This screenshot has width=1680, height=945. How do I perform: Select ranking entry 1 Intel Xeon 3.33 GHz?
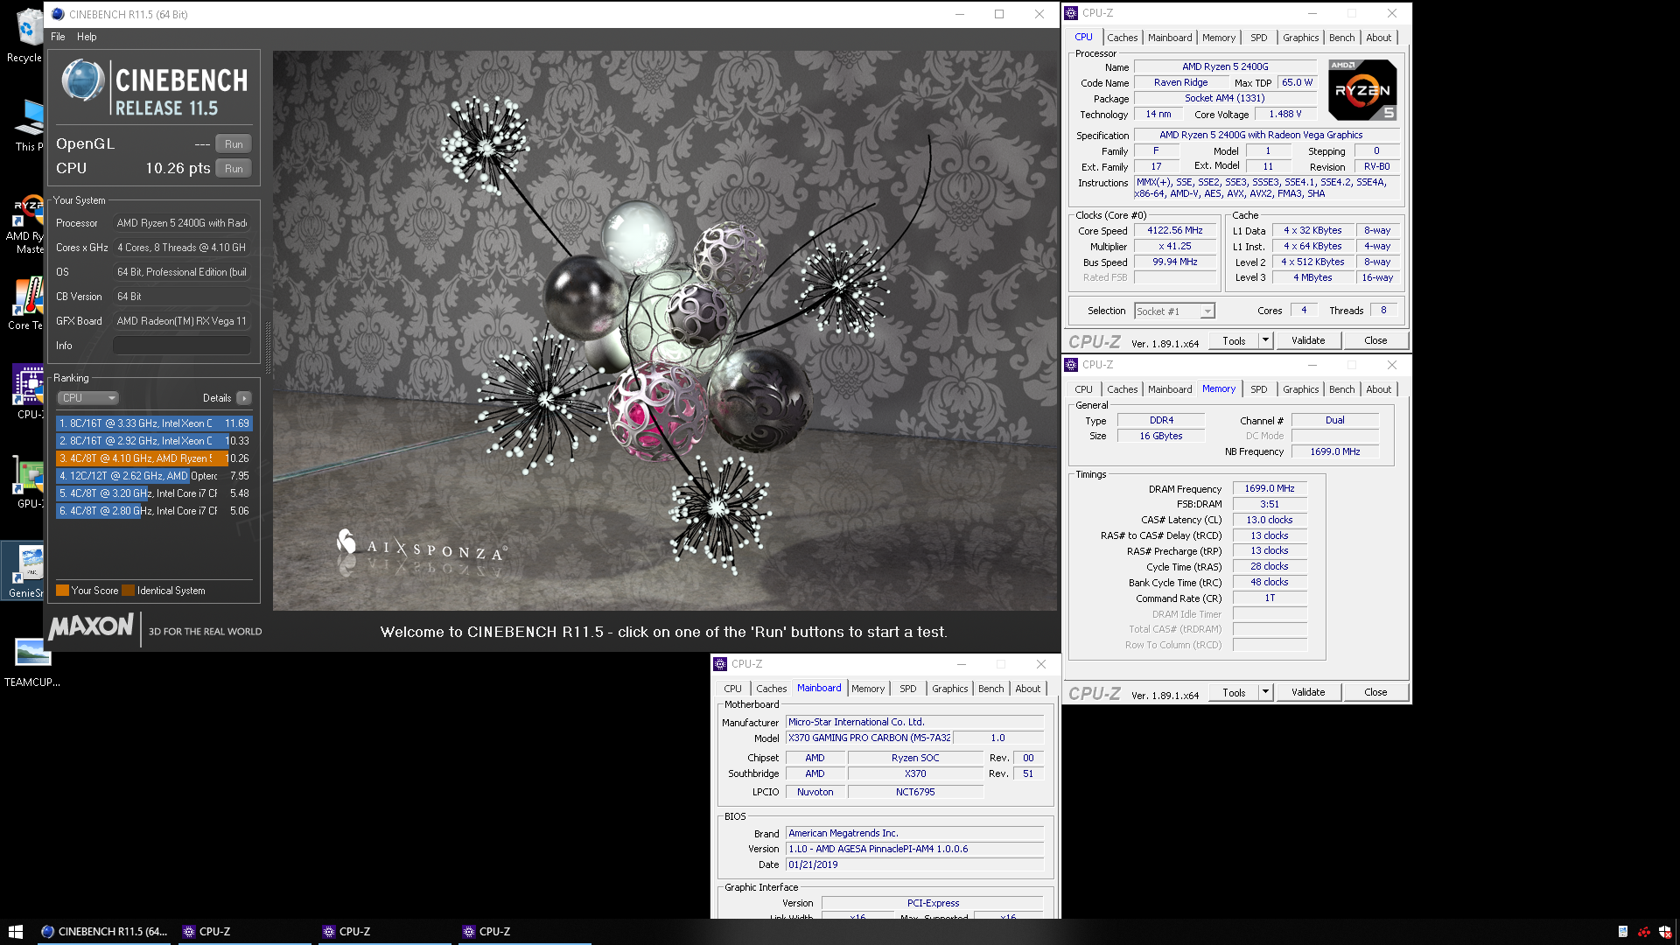pos(154,423)
